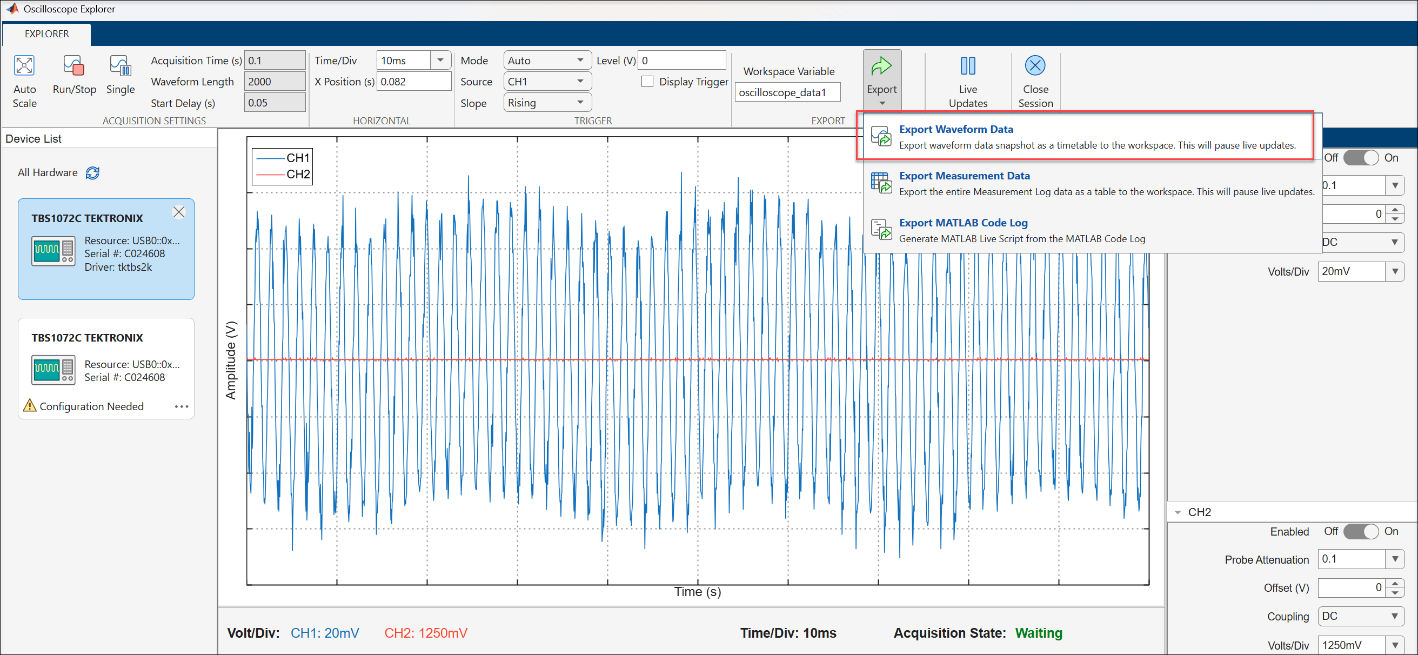Open the CH2 Coupling dropdown
Viewport: 1418px width, 655px height.
(1361, 616)
